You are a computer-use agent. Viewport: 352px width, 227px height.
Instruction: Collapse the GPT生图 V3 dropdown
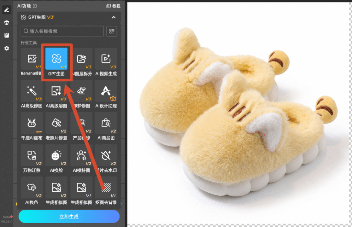113,17
